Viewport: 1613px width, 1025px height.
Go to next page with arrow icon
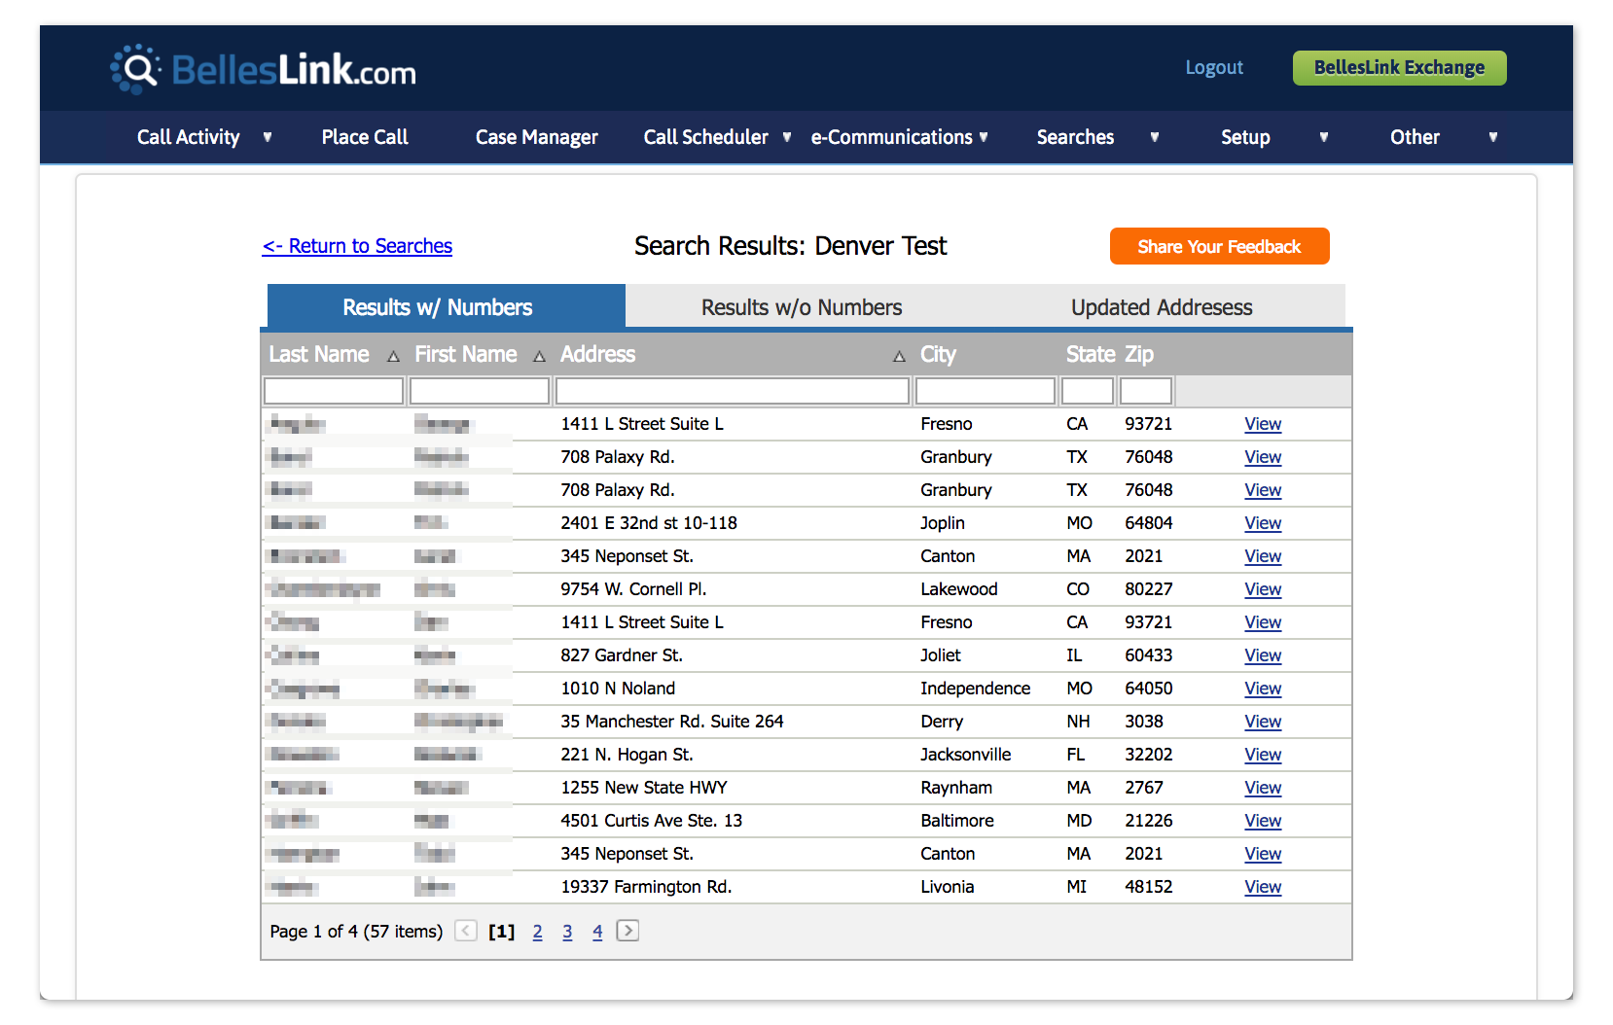(627, 931)
